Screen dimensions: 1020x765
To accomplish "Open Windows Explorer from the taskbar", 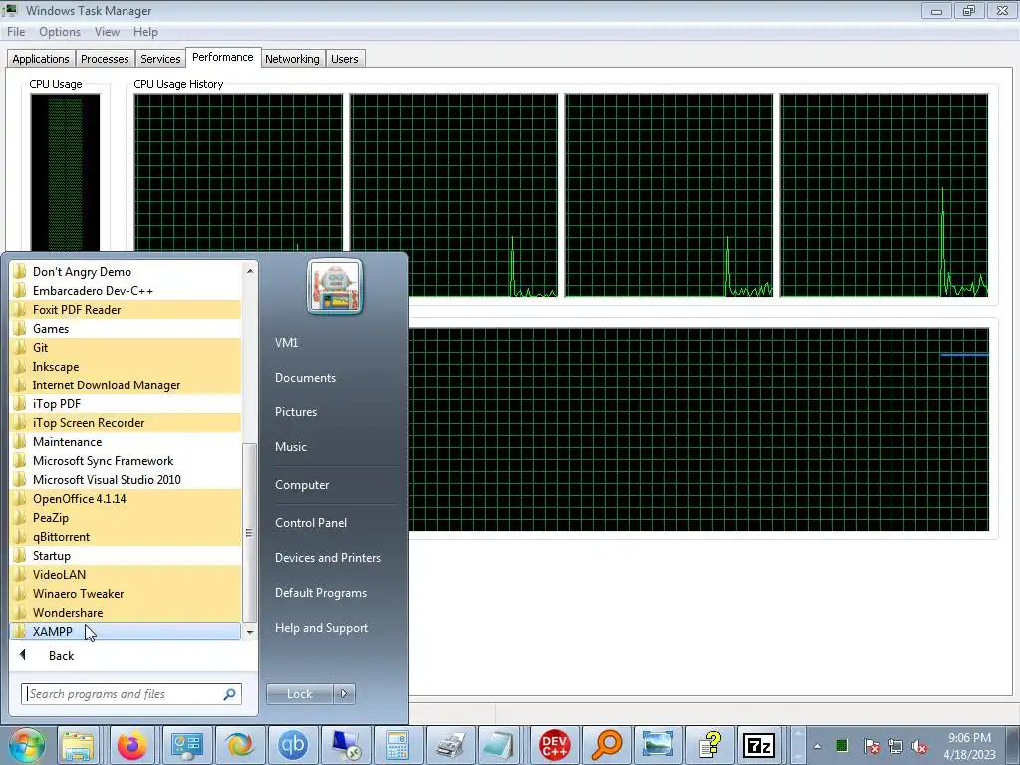I will click(78, 745).
